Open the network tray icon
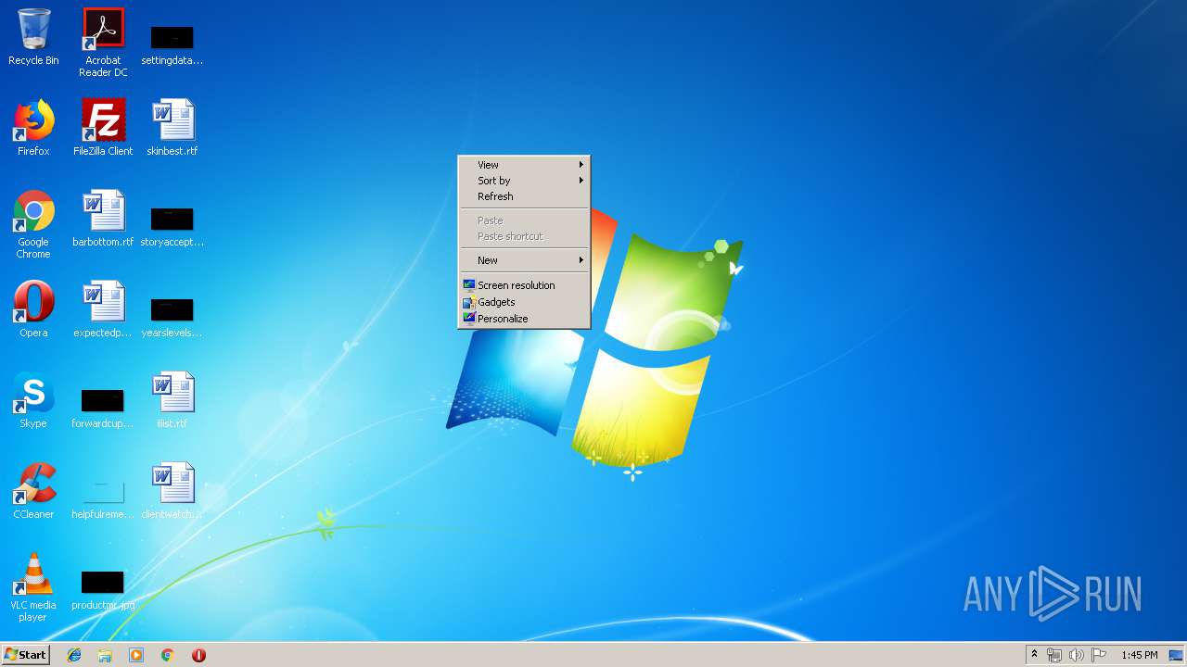1187x667 pixels. click(x=1054, y=655)
